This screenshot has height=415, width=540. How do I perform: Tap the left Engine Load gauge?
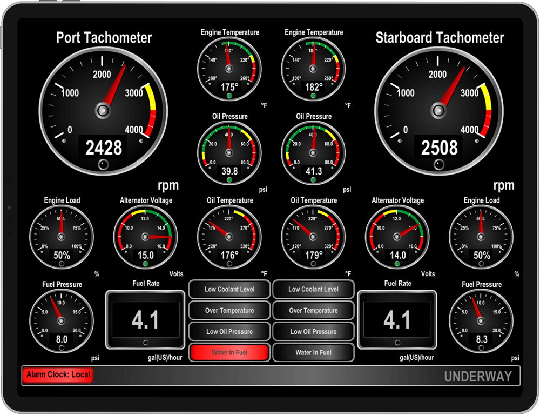pos(61,237)
